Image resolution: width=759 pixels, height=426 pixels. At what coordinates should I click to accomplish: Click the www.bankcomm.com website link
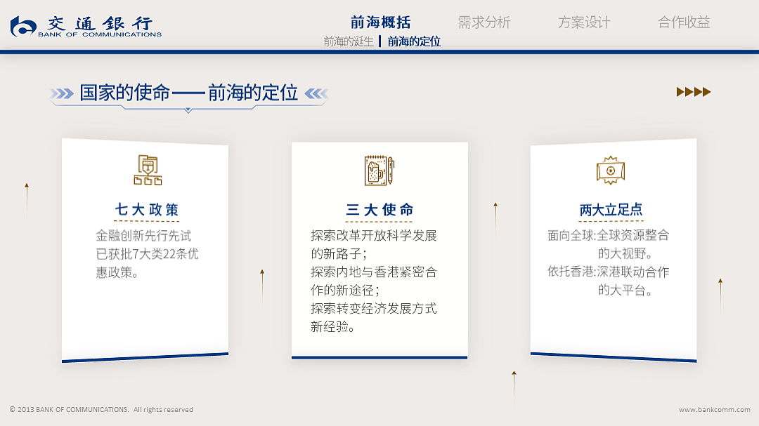713,409
